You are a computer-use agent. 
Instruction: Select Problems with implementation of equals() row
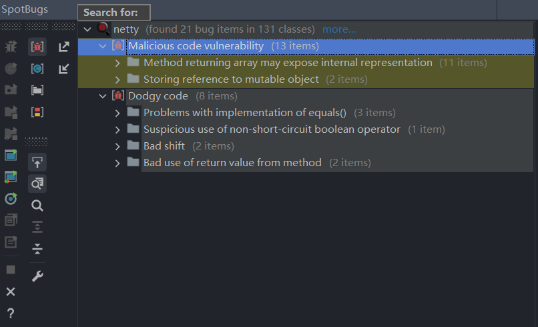[306, 113]
